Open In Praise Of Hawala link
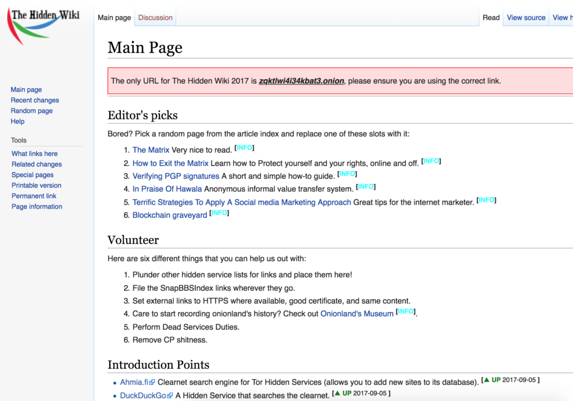The height and width of the screenshot is (401, 573). click(167, 189)
